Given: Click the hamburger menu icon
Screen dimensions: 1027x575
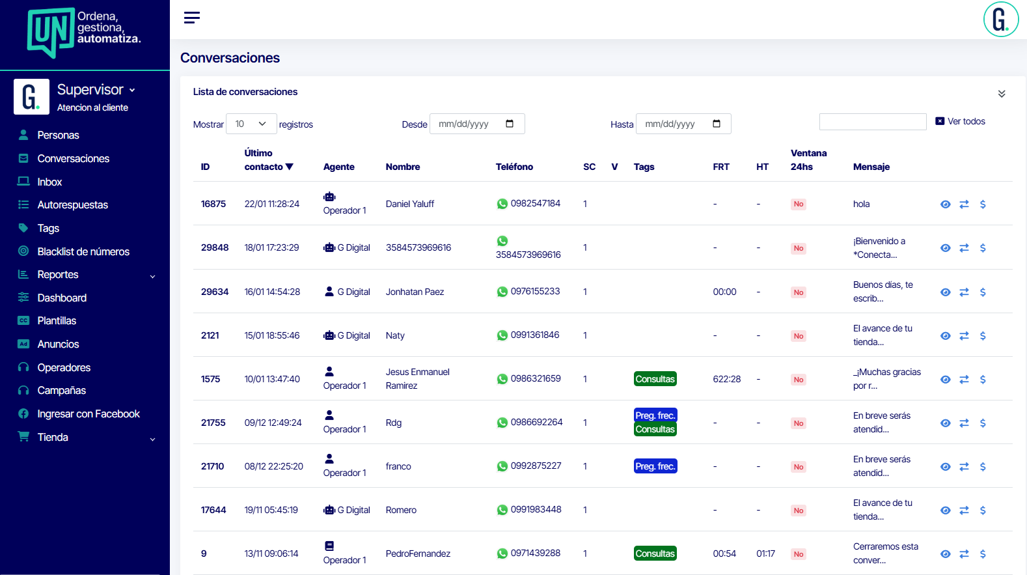Looking at the screenshot, I should 191,18.
